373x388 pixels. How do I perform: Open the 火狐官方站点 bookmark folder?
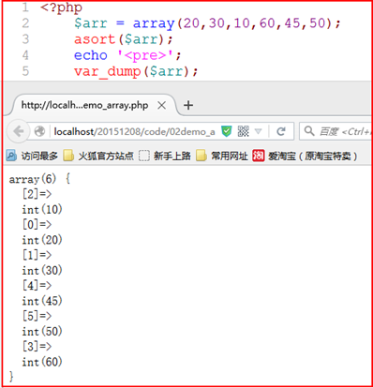pos(98,156)
